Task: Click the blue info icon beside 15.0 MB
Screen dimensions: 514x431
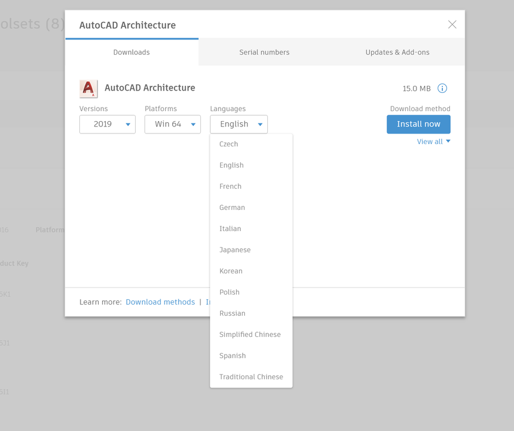Action: (x=442, y=89)
